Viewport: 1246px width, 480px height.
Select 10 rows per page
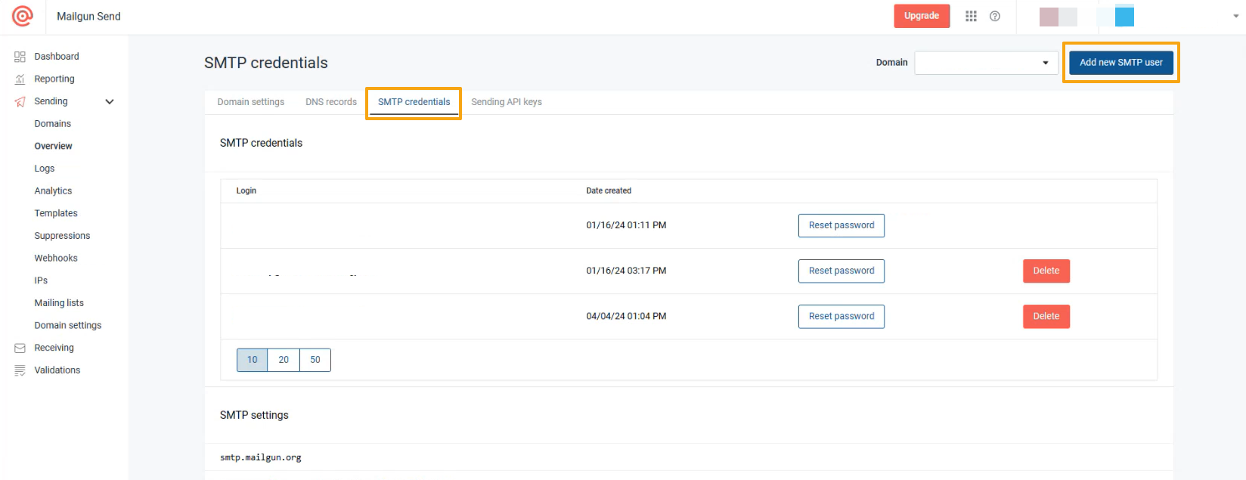(x=252, y=360)
